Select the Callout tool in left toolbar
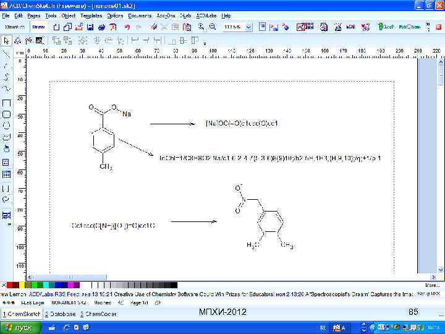Screen dimensions: 445x334 point(6,200)
